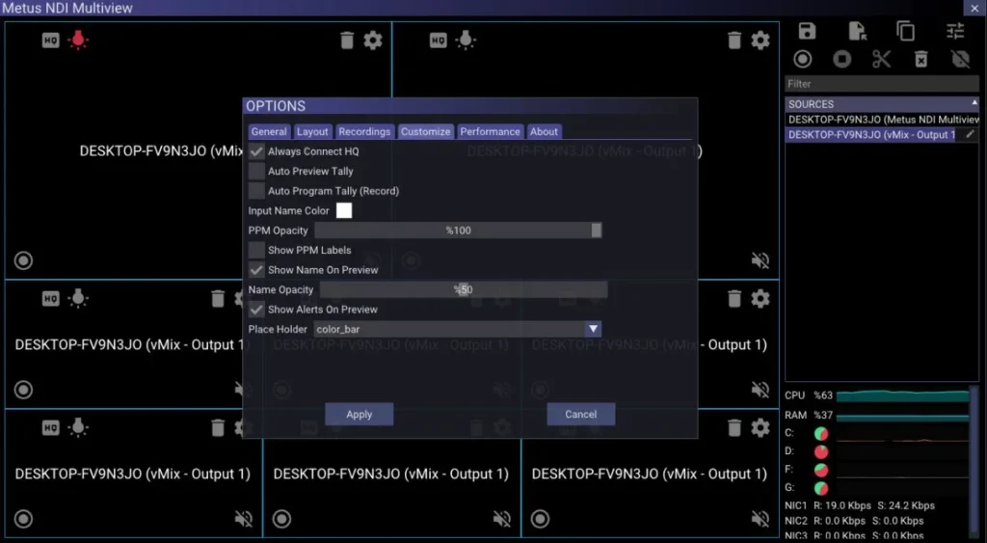Start recording in the top-left cell
987x543 pixels.
point(23,260)
